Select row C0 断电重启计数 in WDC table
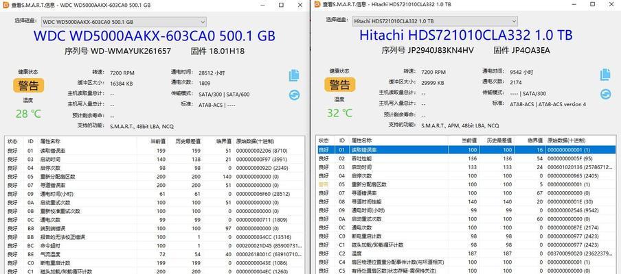Viewport: 621px width, 274px height. tap(155, 263)
